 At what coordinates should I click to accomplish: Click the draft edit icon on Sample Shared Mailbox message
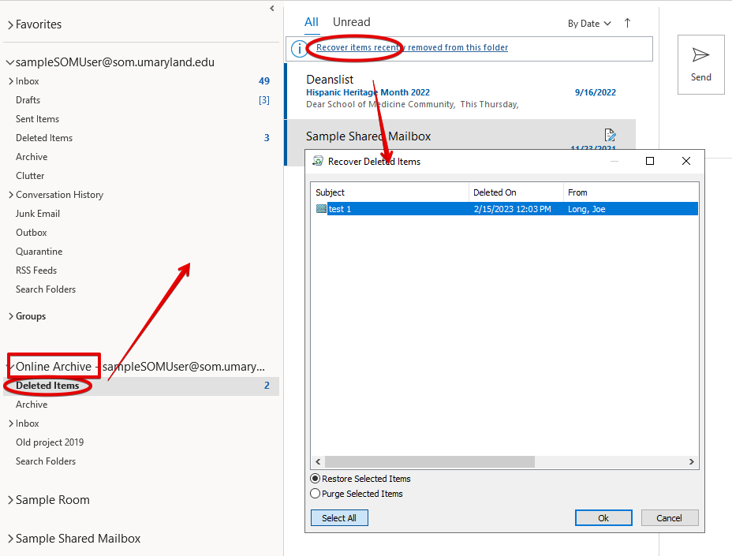pyautogui.click(x=609, y=135)
